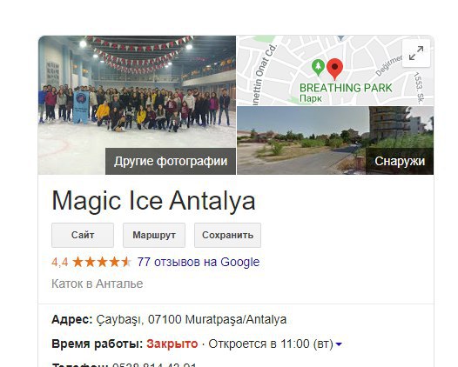Image resolution: width=458 pixels, height=367 pixels.
Task: Click the Сохранить save button
Action: pyautogui.click(x=227, y=235)
